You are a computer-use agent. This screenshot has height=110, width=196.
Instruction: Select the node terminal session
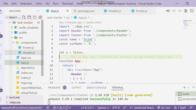[186, 94]
